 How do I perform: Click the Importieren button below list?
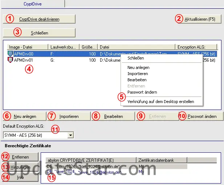pos(69,116)
